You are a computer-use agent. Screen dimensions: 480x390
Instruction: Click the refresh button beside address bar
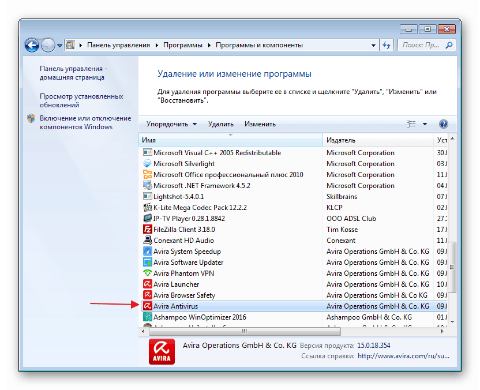click(387, 46)
